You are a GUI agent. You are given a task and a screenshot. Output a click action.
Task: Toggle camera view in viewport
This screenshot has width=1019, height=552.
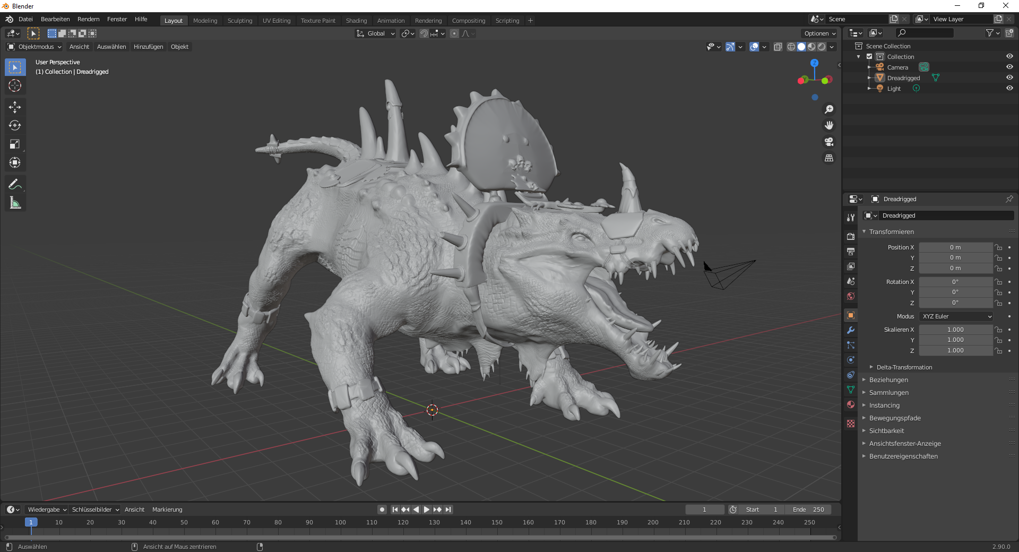[828, 142]
